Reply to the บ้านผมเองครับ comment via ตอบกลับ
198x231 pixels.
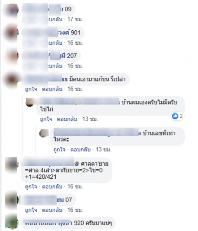67,119
